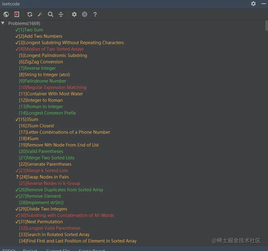The image size is (268, 251).
Task: Open [22]Generate Parentheses
Action: [x=45, y=164]
